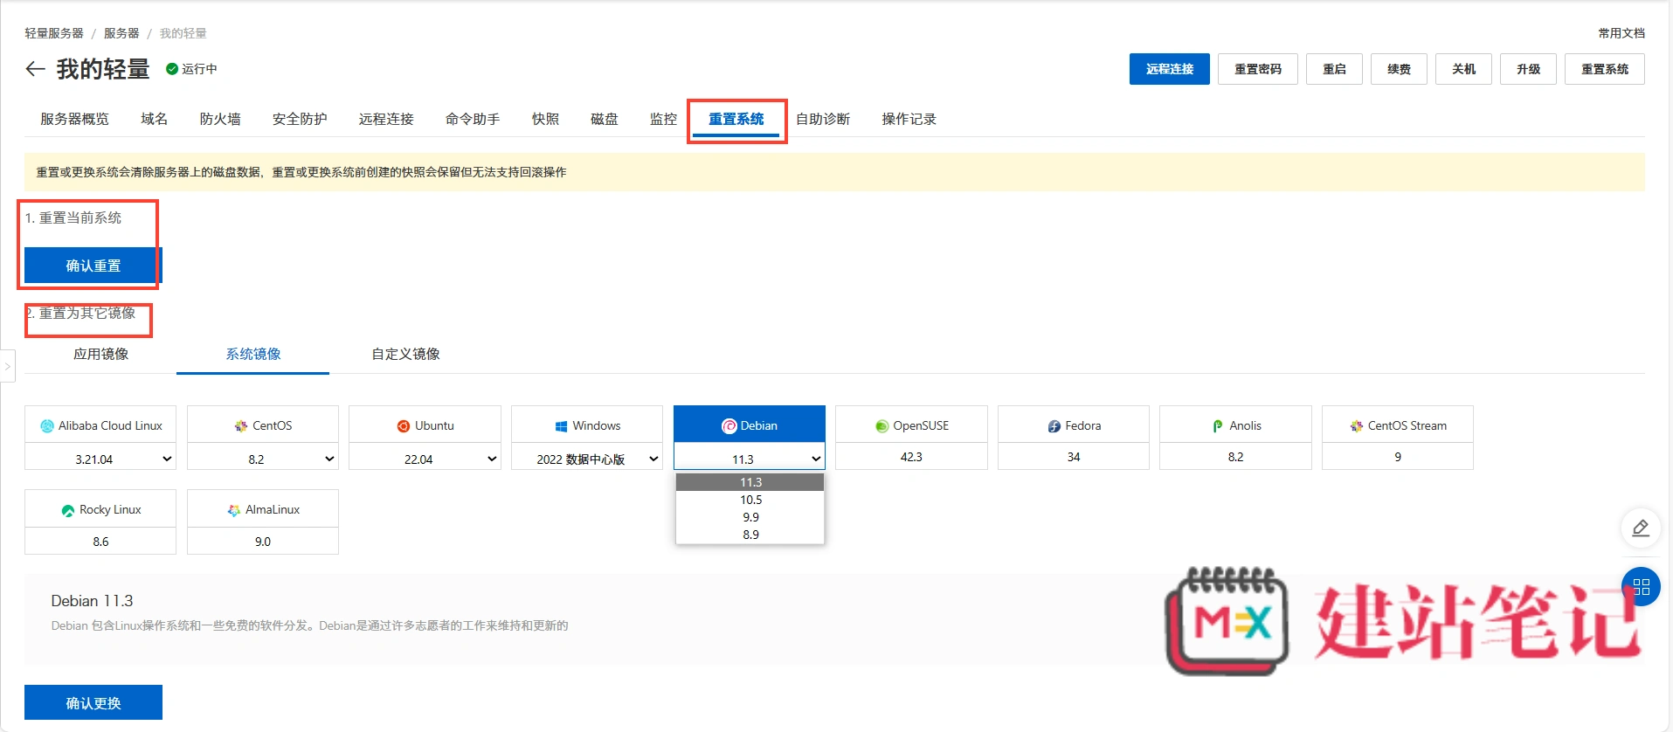Click the 重置密码 button
The image size is (1673, 732).
pos(1258,69)
